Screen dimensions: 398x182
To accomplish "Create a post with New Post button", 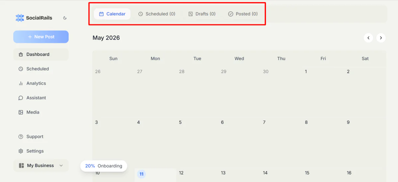I will pyautogui.click(x=41, y=37).
